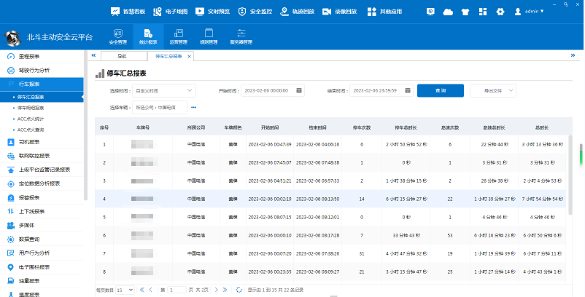
Task: Click the cloud icon in top bar
Action: tap(448, 12)
